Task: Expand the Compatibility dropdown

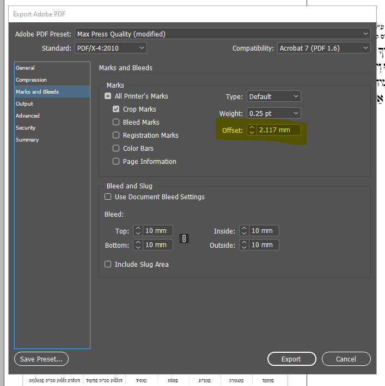Action: [x=324, y=48]
